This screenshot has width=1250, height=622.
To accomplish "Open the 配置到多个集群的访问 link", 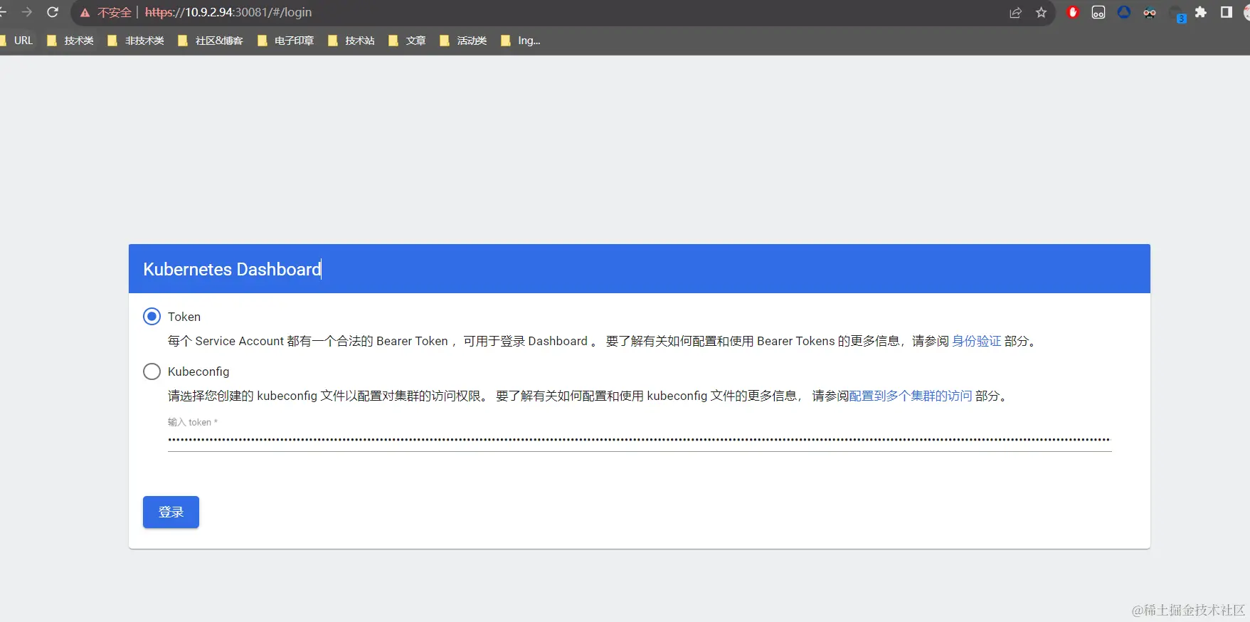I will coord(911,396).
